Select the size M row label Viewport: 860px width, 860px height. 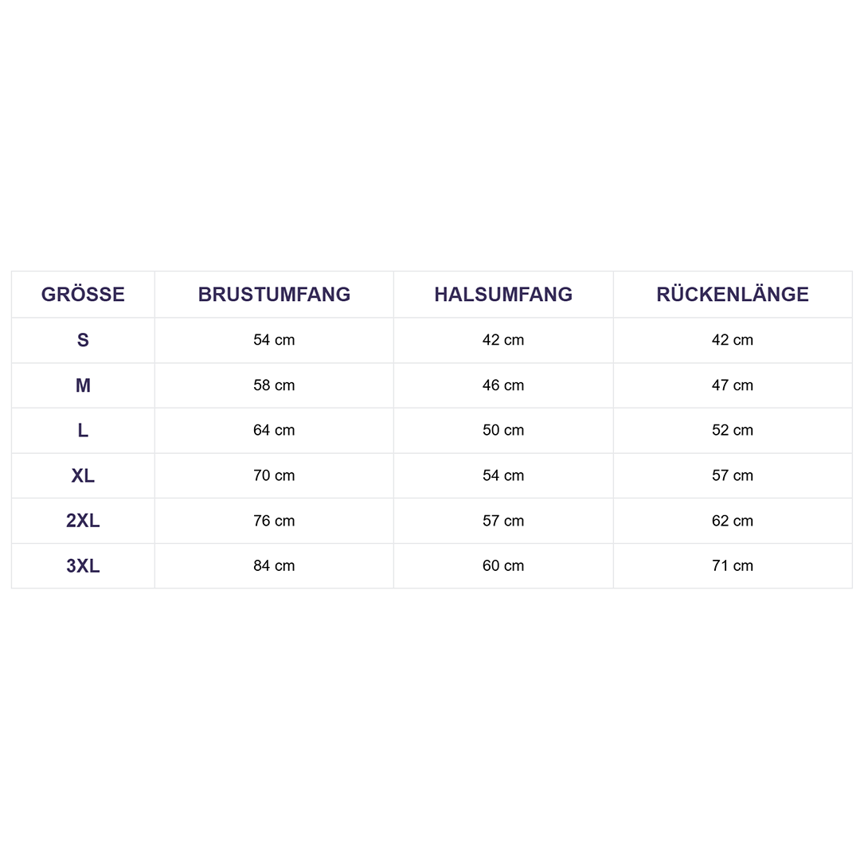(x=83, y=385)
